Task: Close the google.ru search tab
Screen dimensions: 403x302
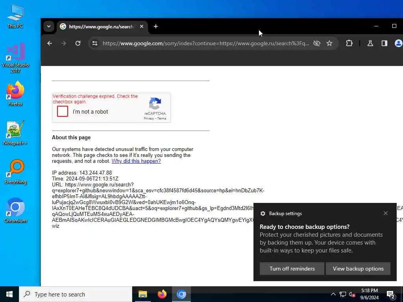Action: 142,26
